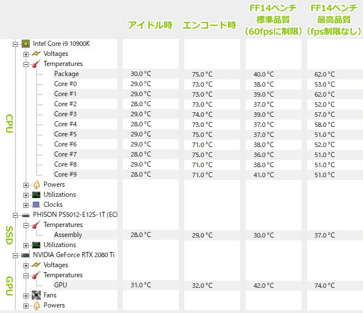Click GPU highest quality value 74.0 °C
The height and width of the screenshot is (313, 363).
tap(324, 286)
